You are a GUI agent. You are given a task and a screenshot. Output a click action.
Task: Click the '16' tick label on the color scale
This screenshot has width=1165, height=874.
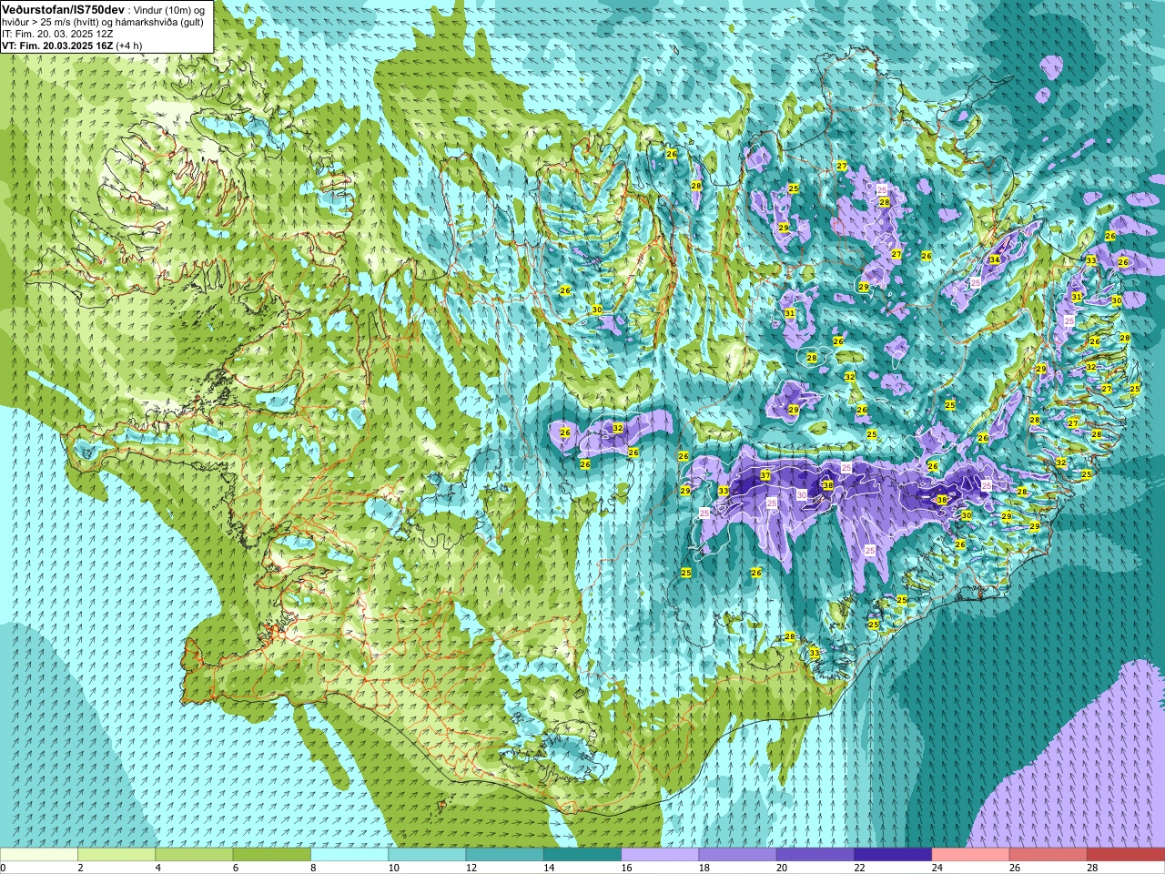click(x=626, y=868)
